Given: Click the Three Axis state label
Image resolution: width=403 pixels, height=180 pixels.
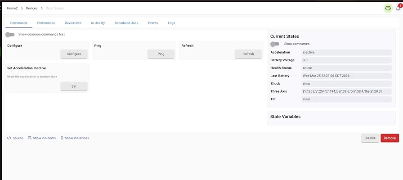Looking at the screenshot, I should pyautogui.click(x=278, y=91).
